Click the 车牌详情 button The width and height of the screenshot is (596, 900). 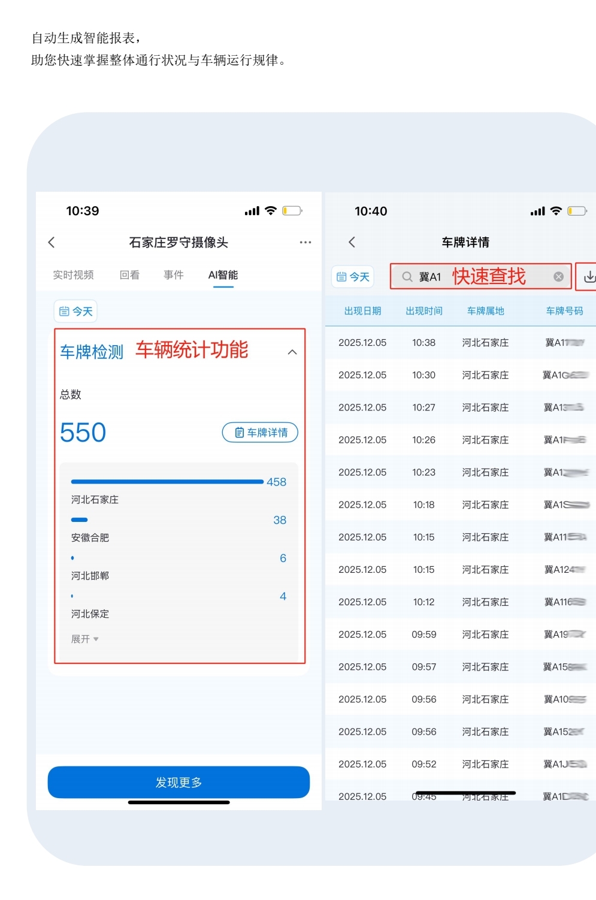click(x=260, y=432)
